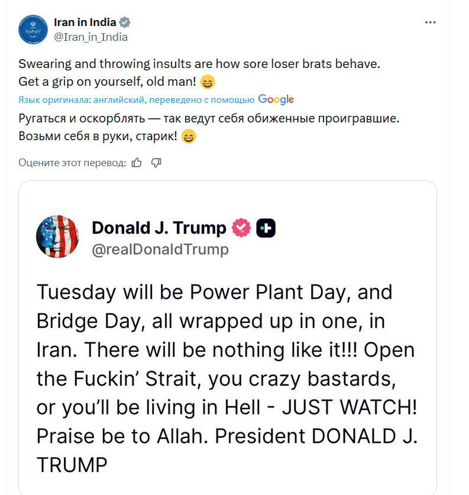Open the @realDonaldTrump handle
This screenshot has height=495, width=469.
160,250
